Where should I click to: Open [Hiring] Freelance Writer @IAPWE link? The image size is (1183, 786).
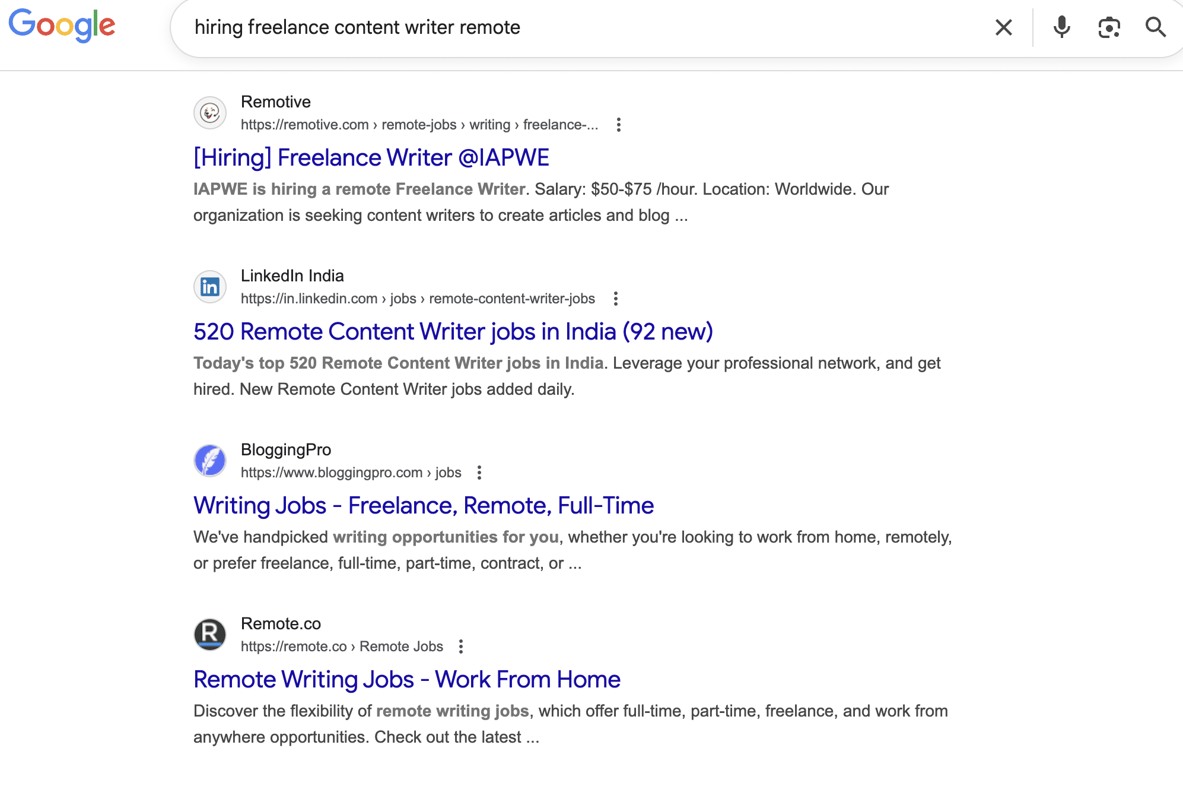371,158
